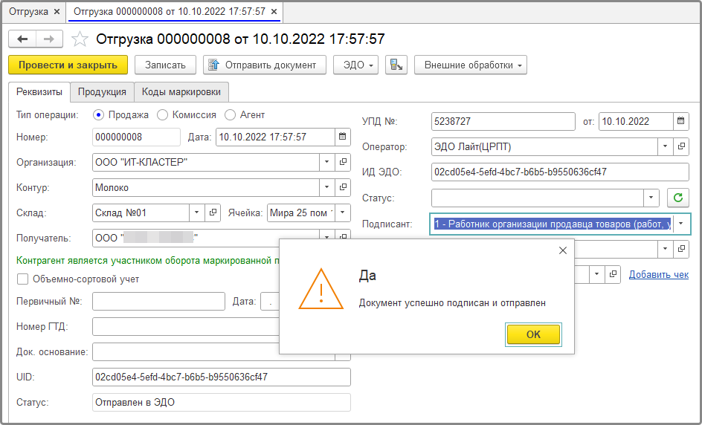Expand the Оператор dropdown
702x425 pixels.
pyautogui.click(x=666, y=146)
